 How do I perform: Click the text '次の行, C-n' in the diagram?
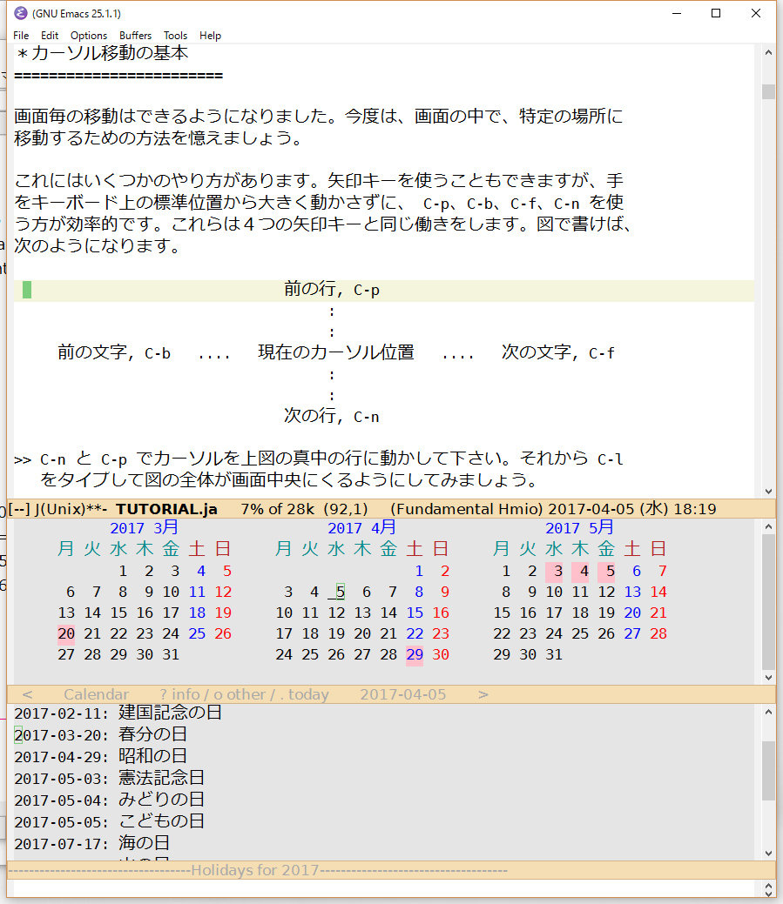point(332,416)
